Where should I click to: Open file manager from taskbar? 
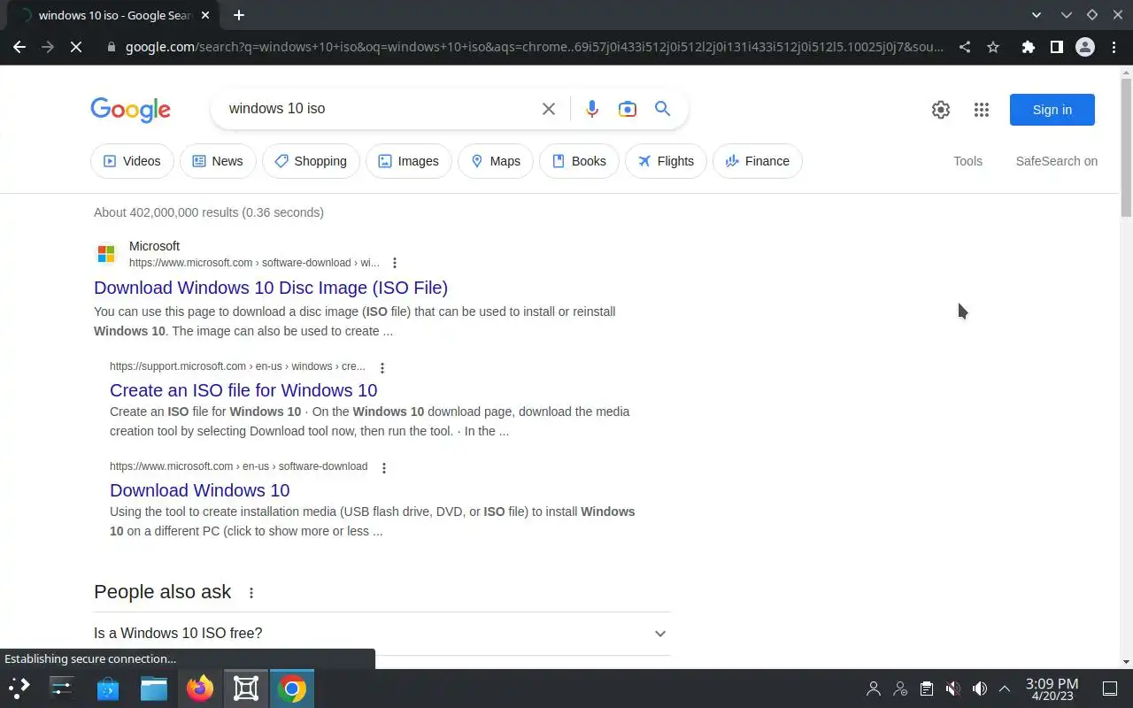154,688
